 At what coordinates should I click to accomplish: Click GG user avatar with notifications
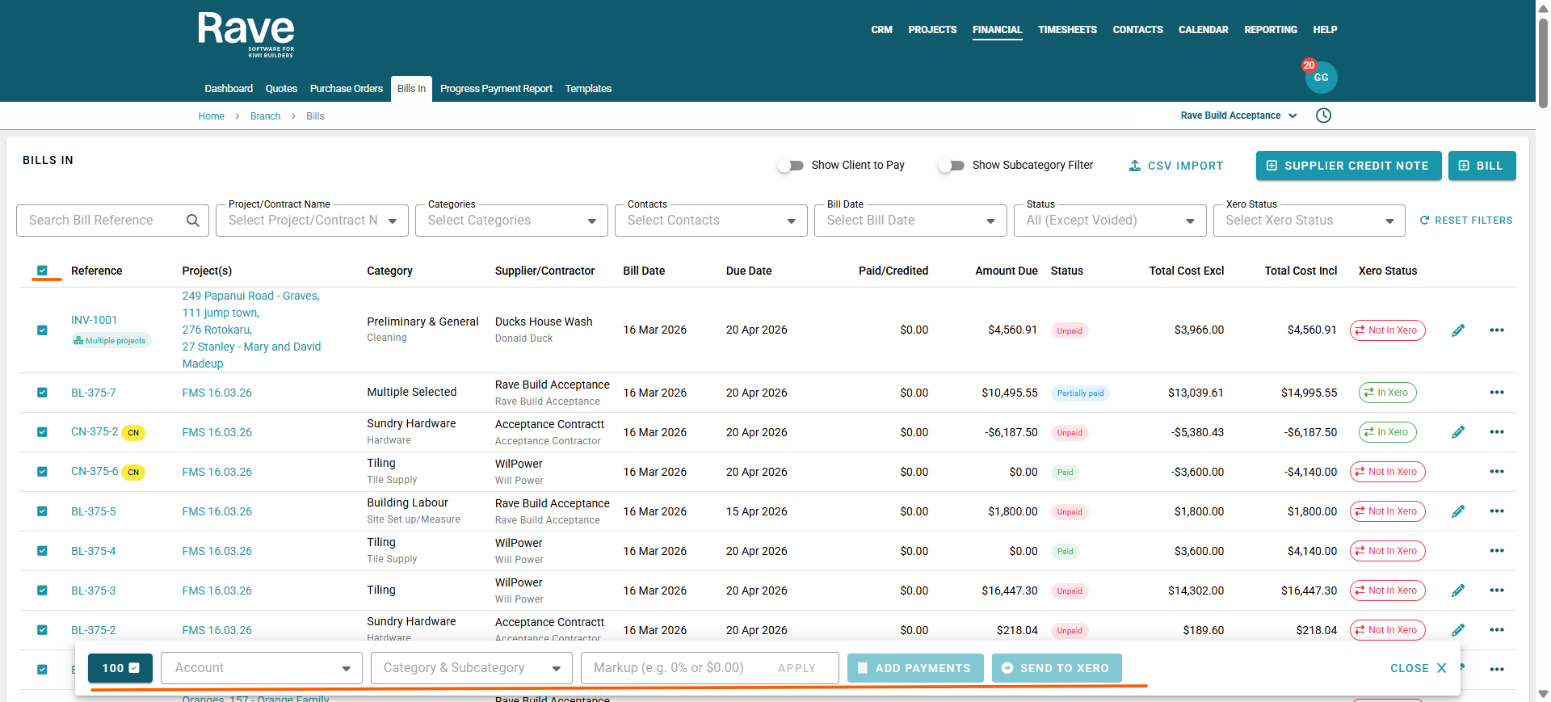[1321, 78]
